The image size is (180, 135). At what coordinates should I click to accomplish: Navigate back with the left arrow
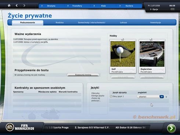pos(17,6)
